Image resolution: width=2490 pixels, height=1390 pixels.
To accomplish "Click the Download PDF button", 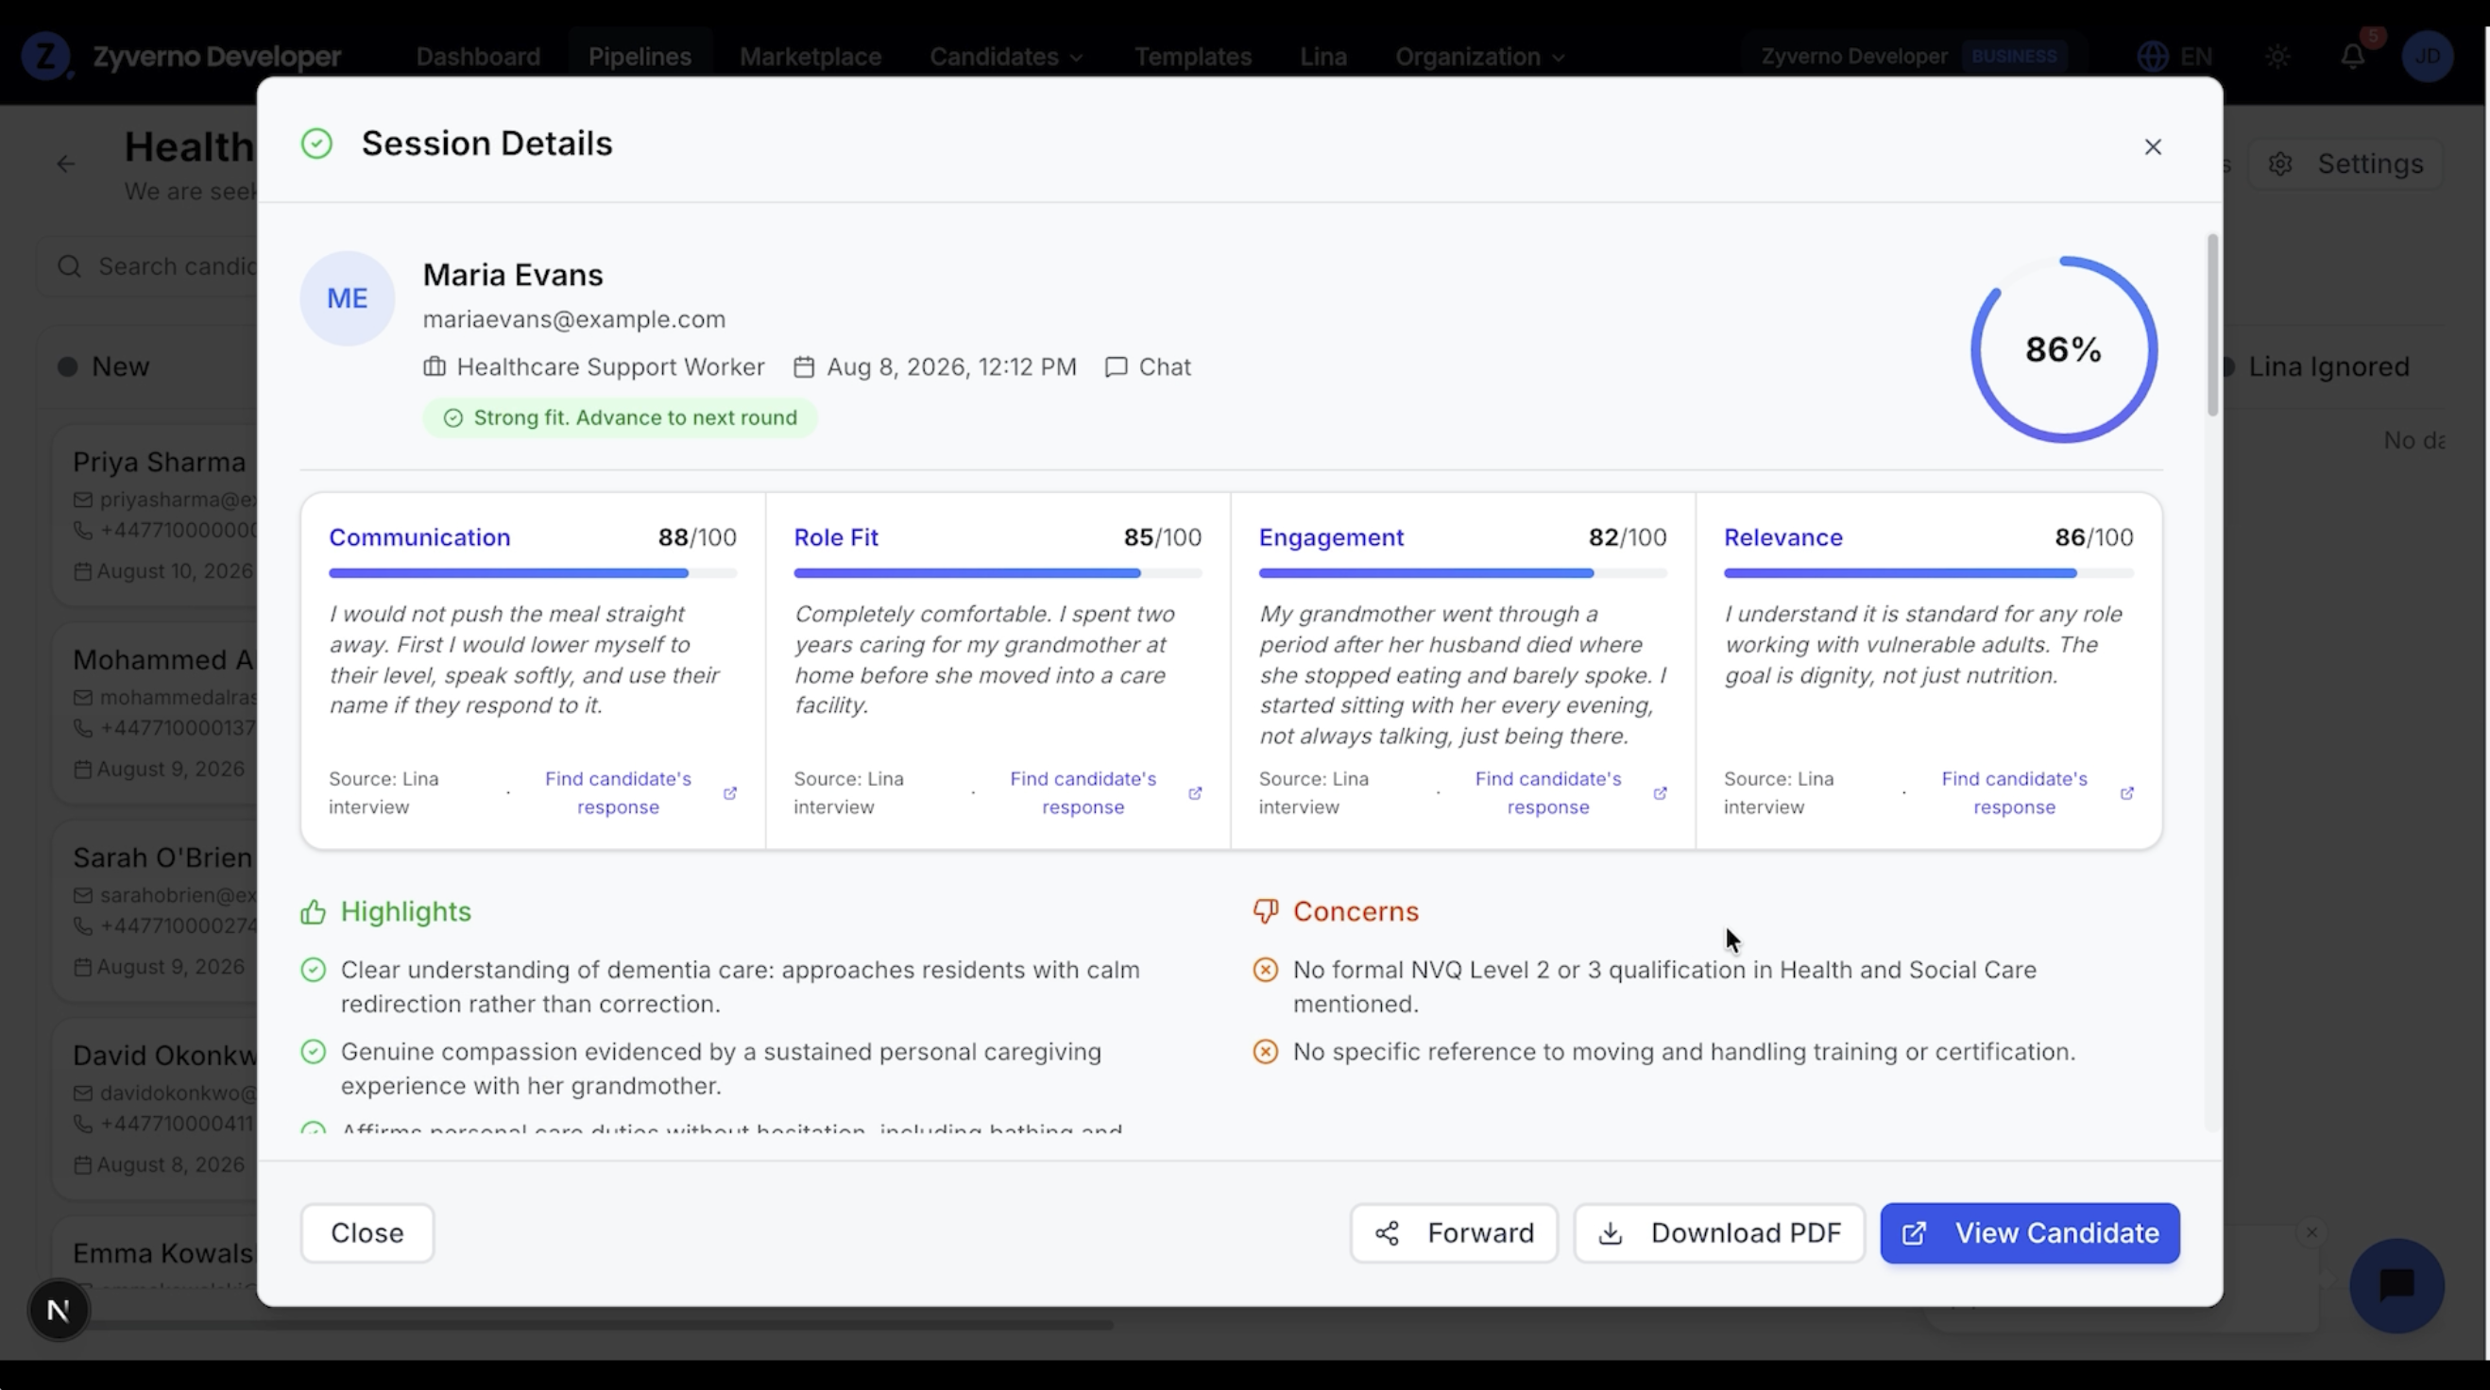I will coord(1718,1232).
